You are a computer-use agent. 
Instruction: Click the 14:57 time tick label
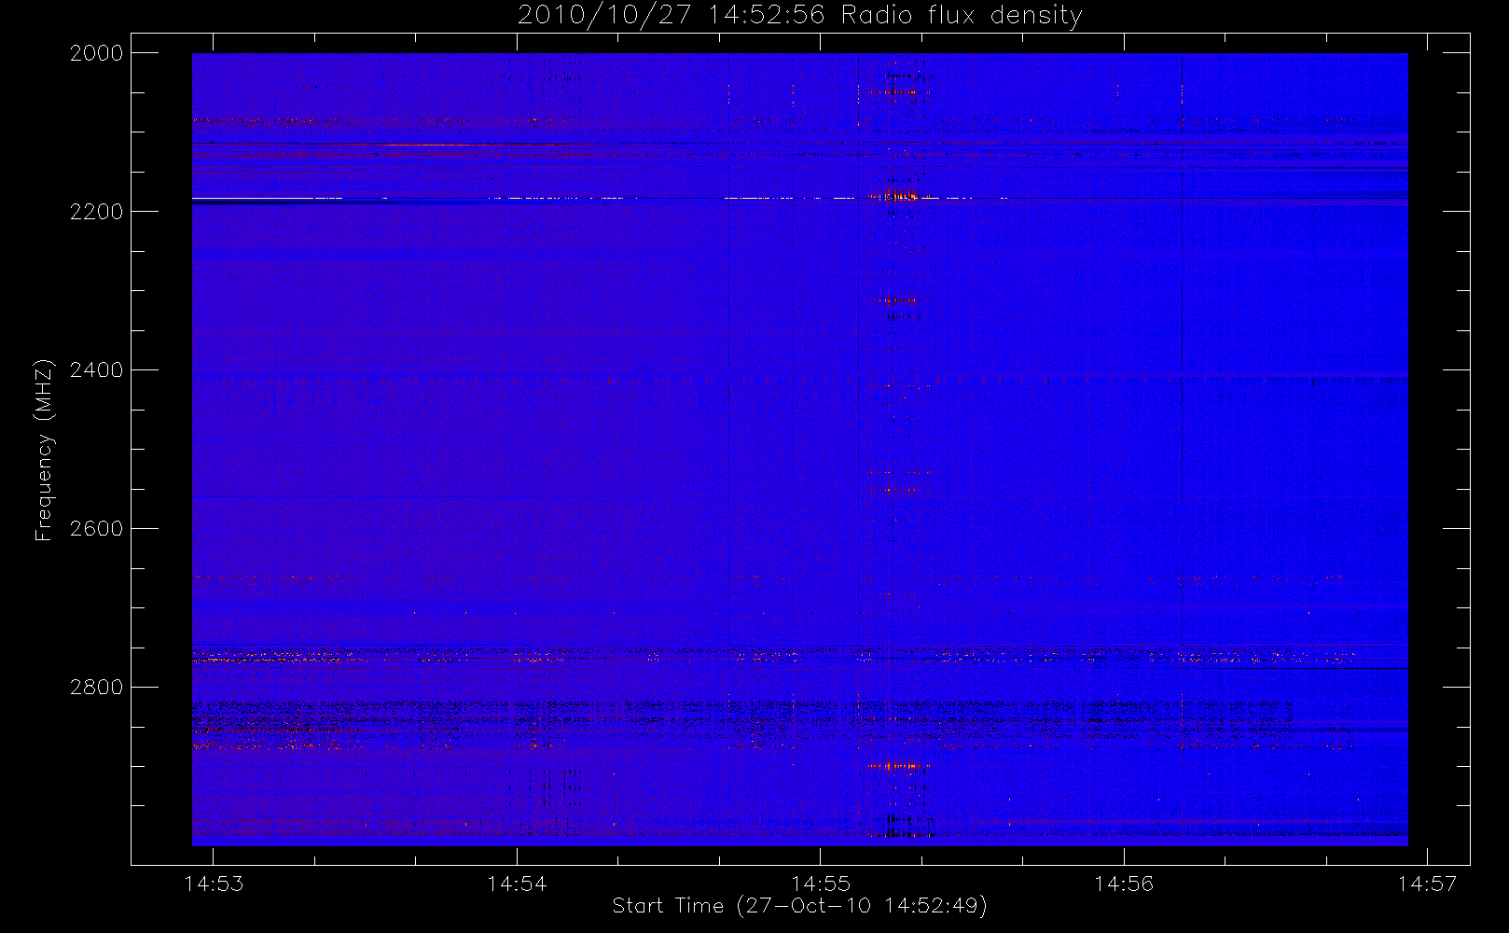(1427, 884)
